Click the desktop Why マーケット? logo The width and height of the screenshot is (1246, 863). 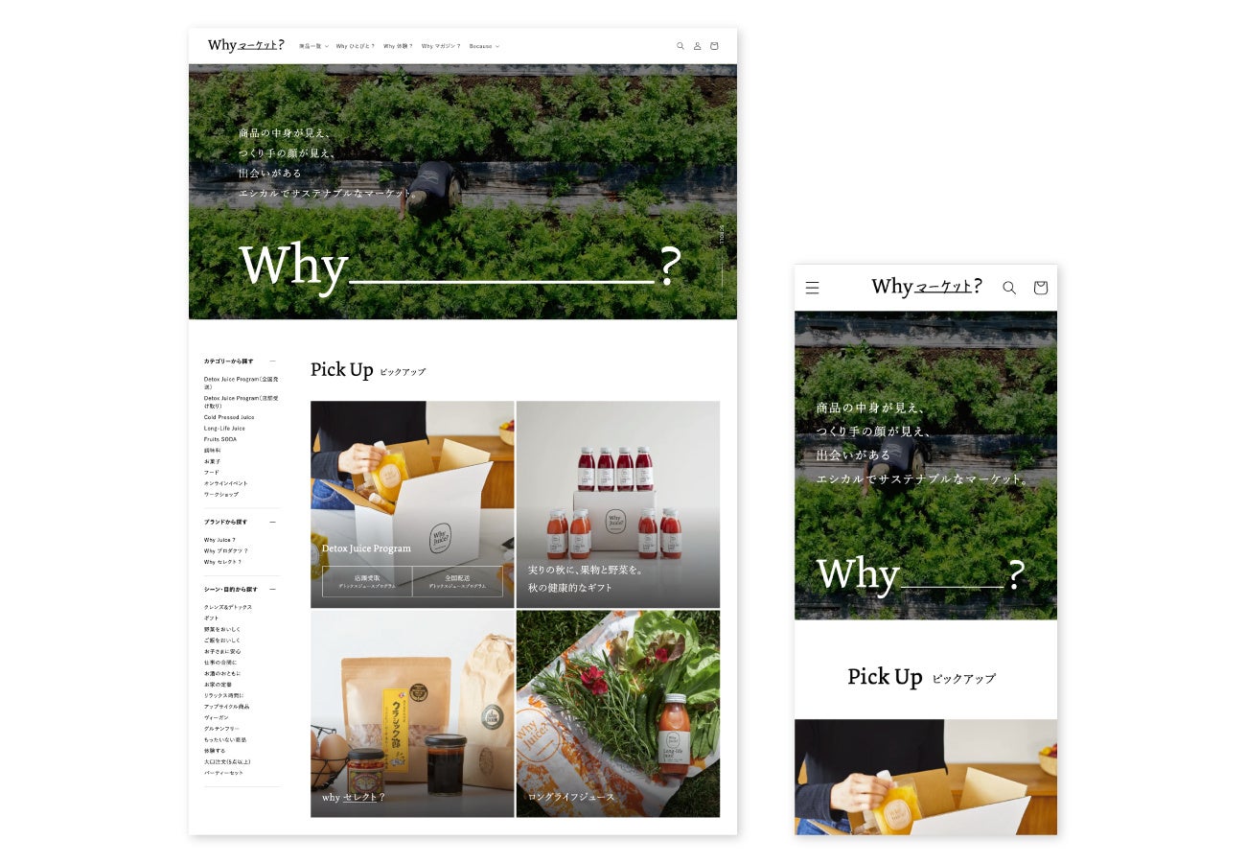point(245,45)
